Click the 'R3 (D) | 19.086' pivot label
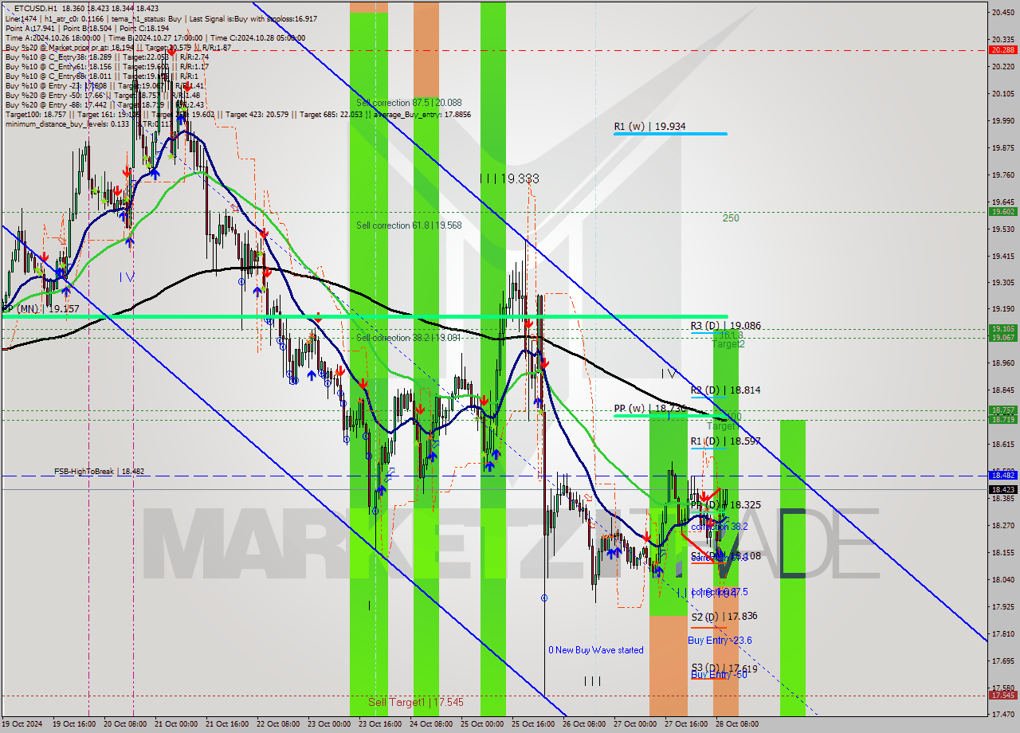Viewport: 1020px width, 733px height. 725,326
